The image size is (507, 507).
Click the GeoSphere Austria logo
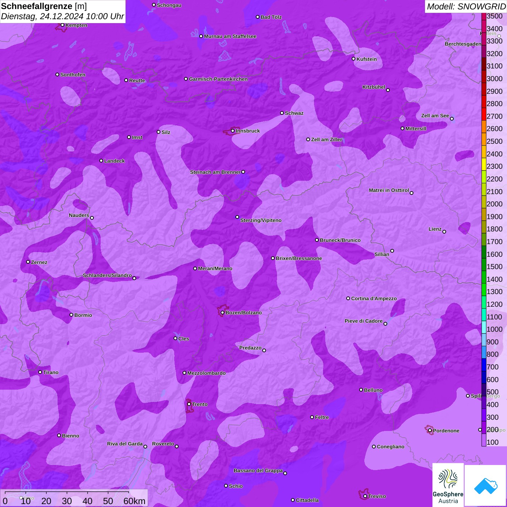click(x=448, y=485)
